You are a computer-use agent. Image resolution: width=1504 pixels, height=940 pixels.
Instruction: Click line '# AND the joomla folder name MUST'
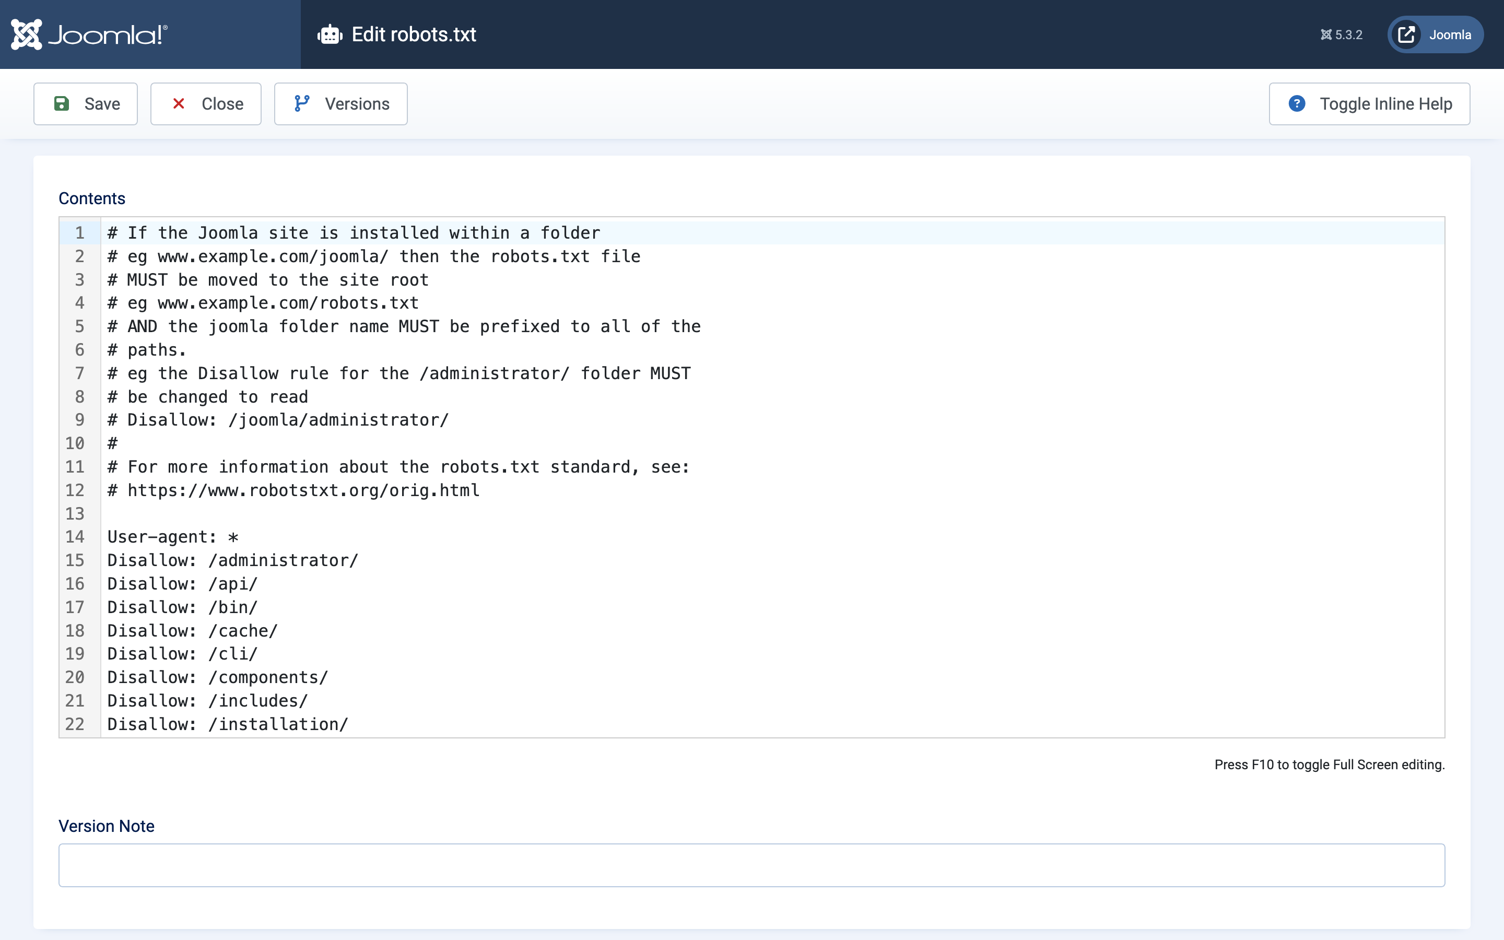(x=404, y=326)
